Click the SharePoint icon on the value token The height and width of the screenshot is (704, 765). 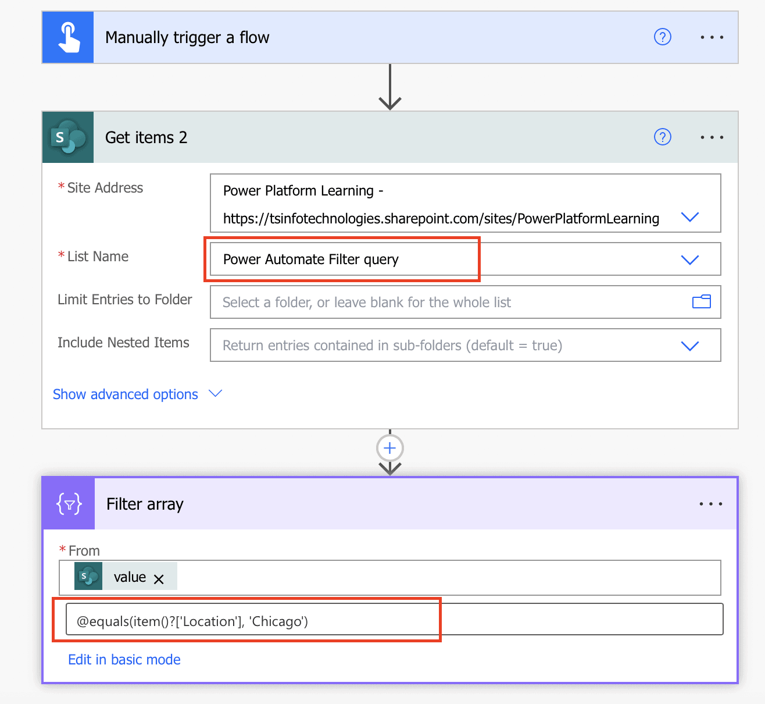(x=88, y=577)
